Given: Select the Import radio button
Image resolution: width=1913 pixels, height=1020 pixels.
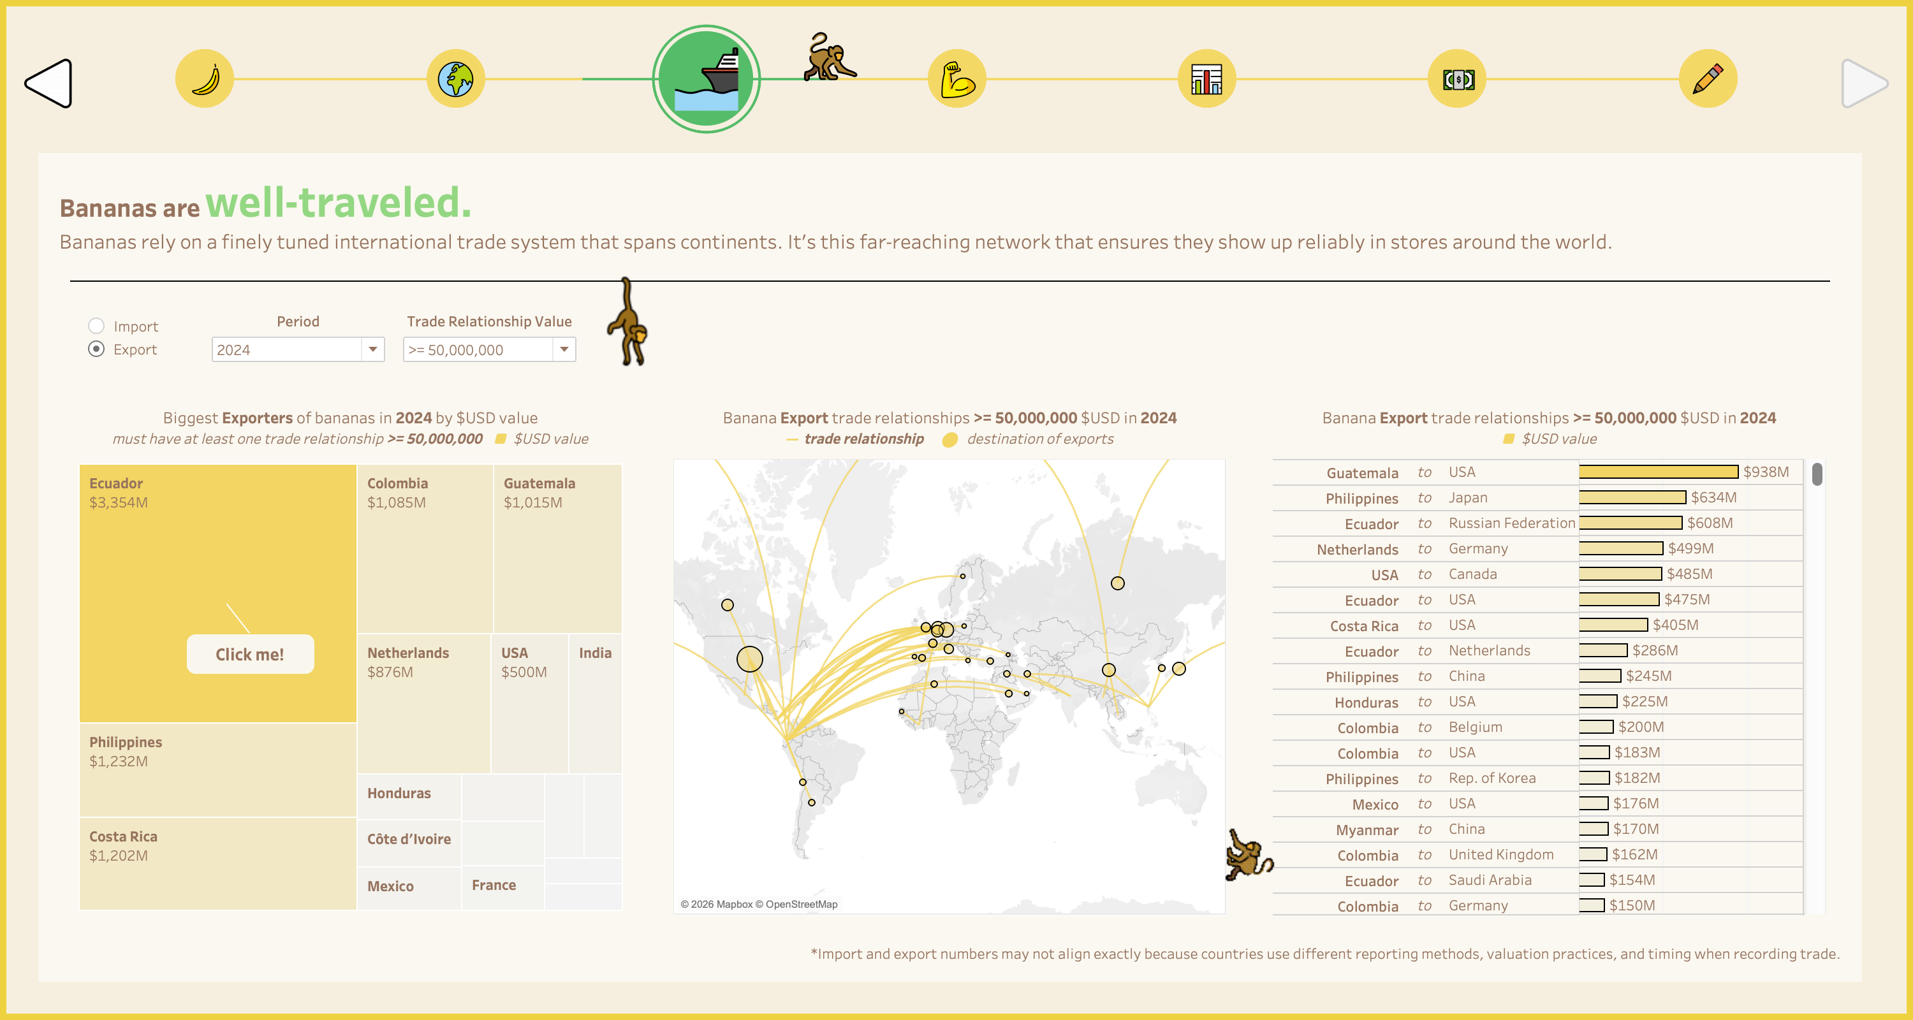Looking at the screenshot, I should tap(96, 326).
